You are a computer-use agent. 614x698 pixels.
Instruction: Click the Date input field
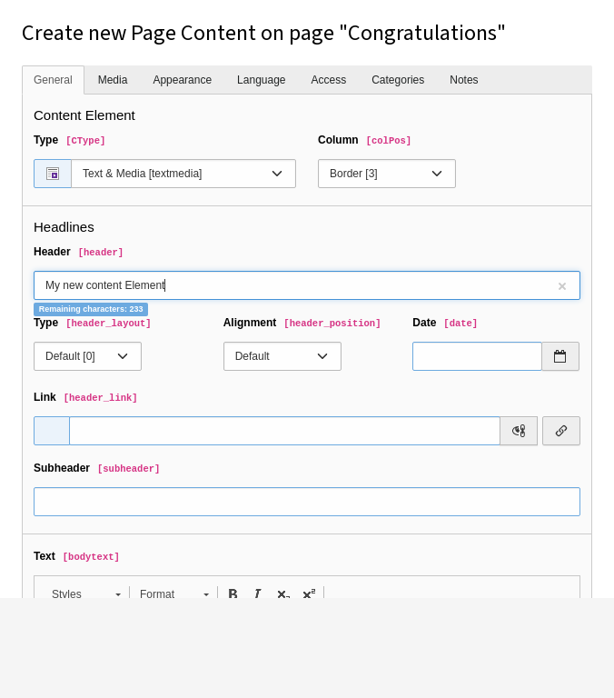click(477, 356)
